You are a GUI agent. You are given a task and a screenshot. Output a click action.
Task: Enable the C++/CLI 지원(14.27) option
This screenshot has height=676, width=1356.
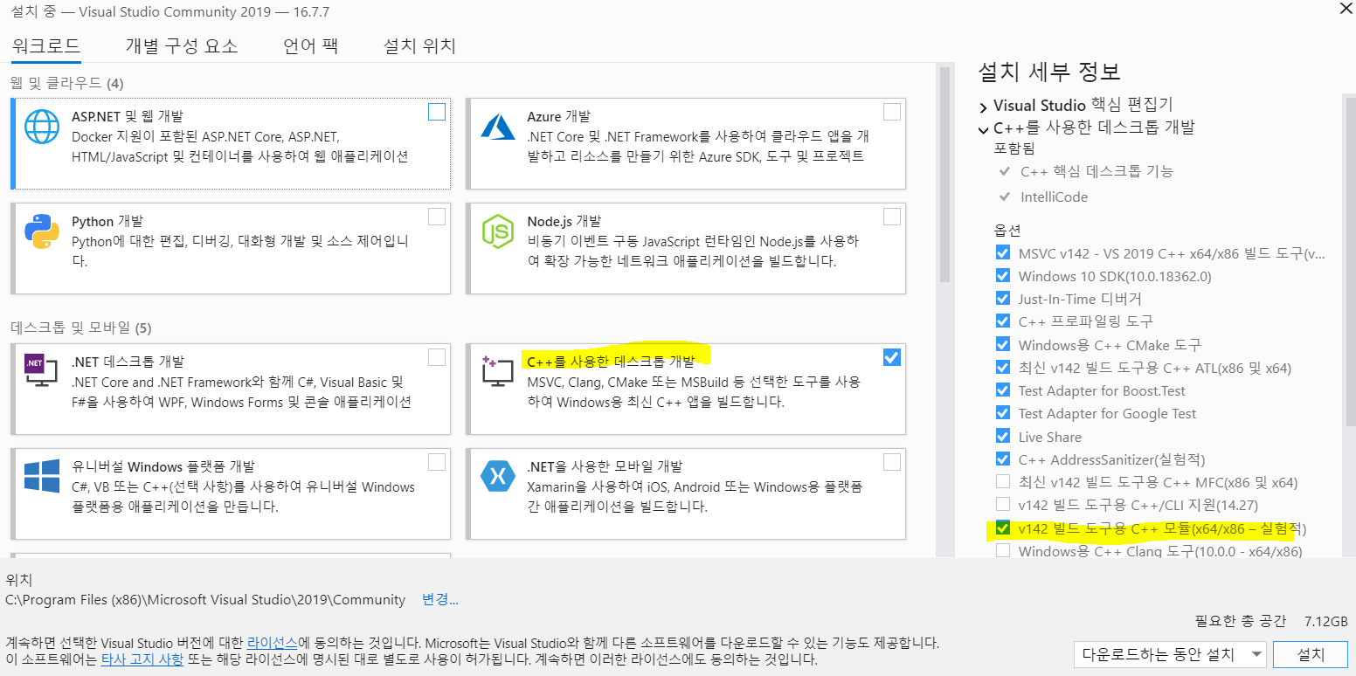(1003, 505)
